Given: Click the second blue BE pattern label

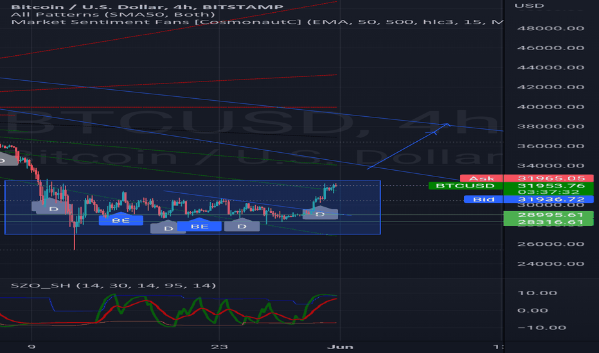Looking at the screenshot, I should point(199,227).
